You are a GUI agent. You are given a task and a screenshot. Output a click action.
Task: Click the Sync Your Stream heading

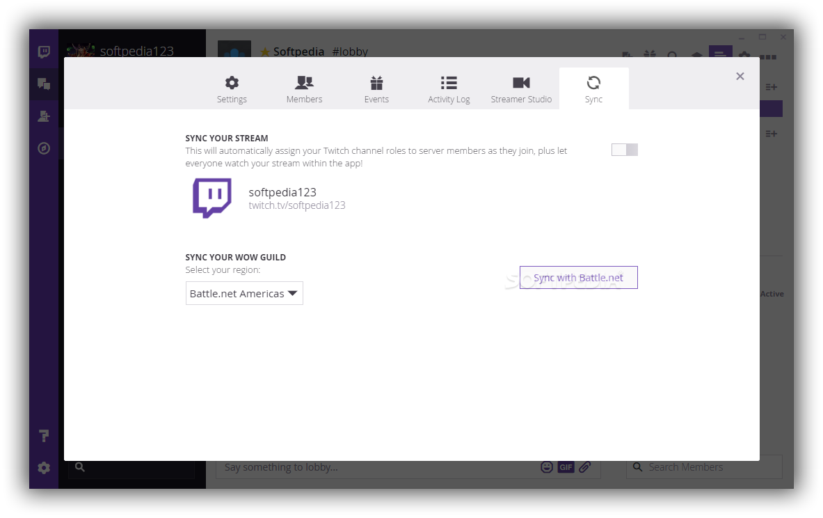pos(227,138)
